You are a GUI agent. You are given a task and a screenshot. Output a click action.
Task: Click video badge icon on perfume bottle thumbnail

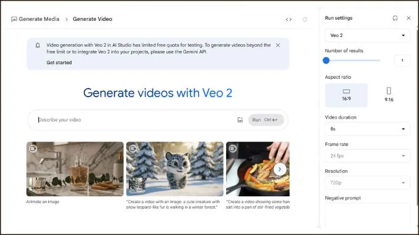coord(33,149)
